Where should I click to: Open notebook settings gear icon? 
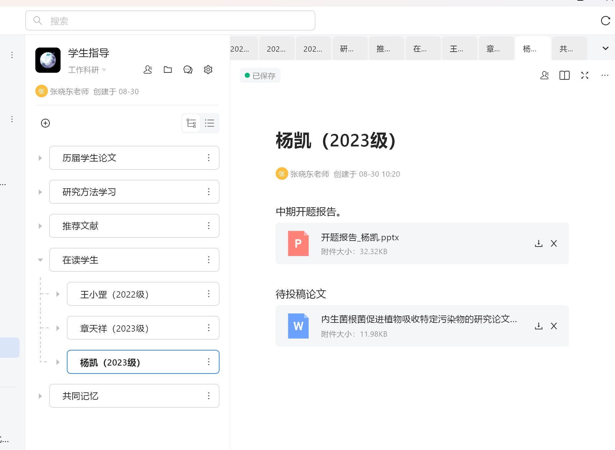click(208, 70)
